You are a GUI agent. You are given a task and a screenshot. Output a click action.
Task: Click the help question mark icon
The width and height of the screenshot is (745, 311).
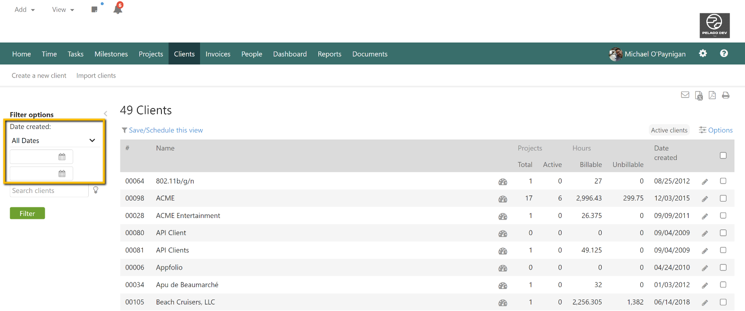tap(724, 53)
